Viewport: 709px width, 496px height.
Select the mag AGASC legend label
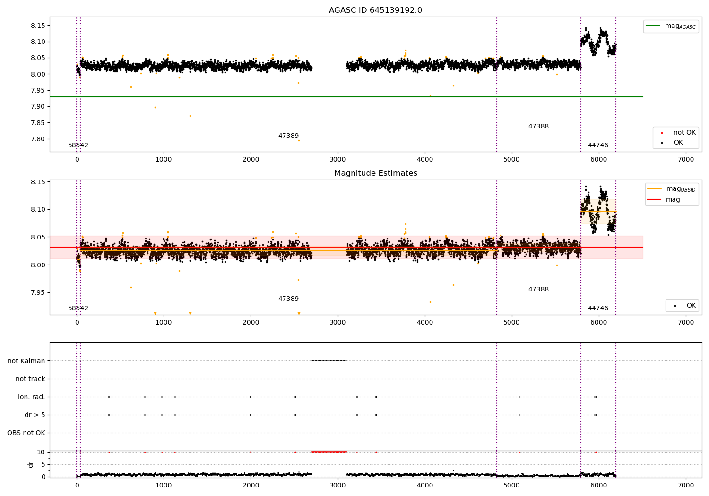pos(680,26)
